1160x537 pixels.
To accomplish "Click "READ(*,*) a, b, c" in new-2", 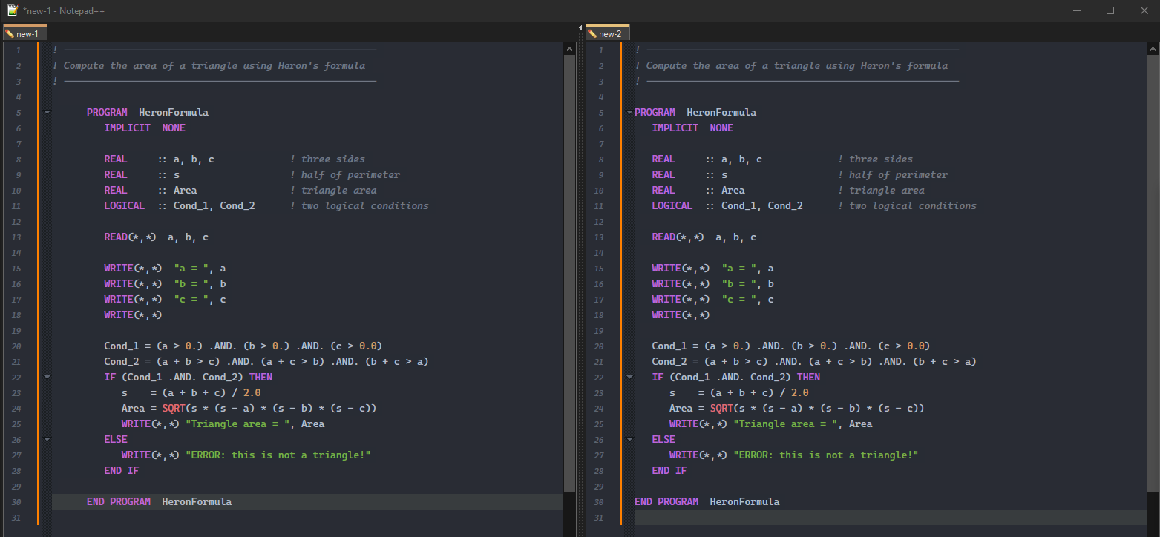I will 704,237.
